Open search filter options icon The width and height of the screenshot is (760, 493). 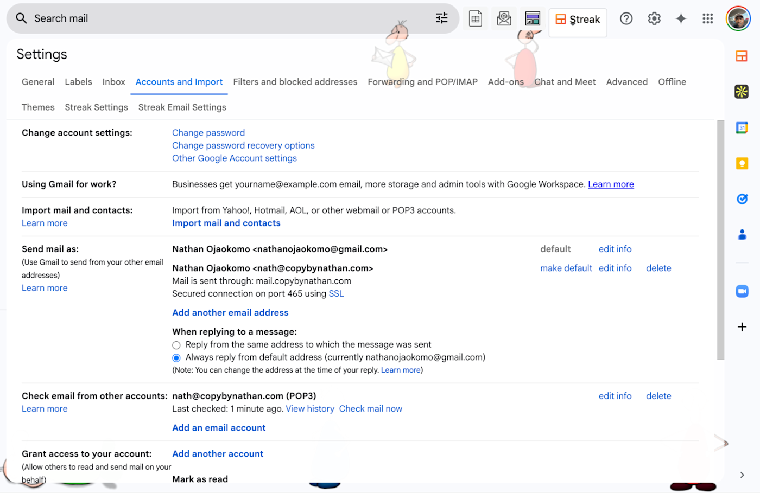(442, 18)
